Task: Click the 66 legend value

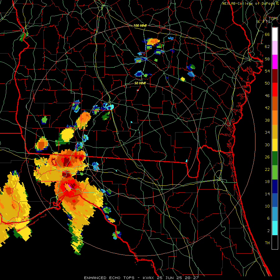Action: tap(267, 34)
